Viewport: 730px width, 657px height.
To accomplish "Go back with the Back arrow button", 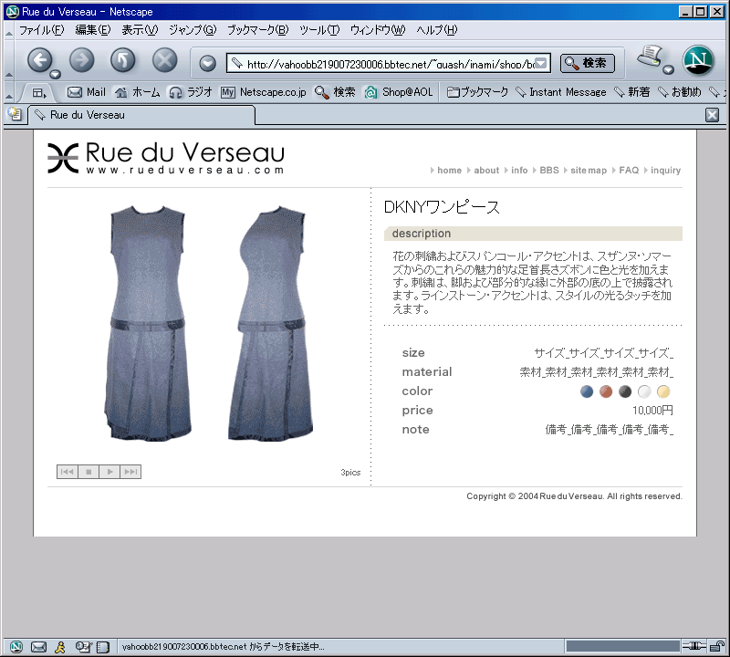I will 40,60.
